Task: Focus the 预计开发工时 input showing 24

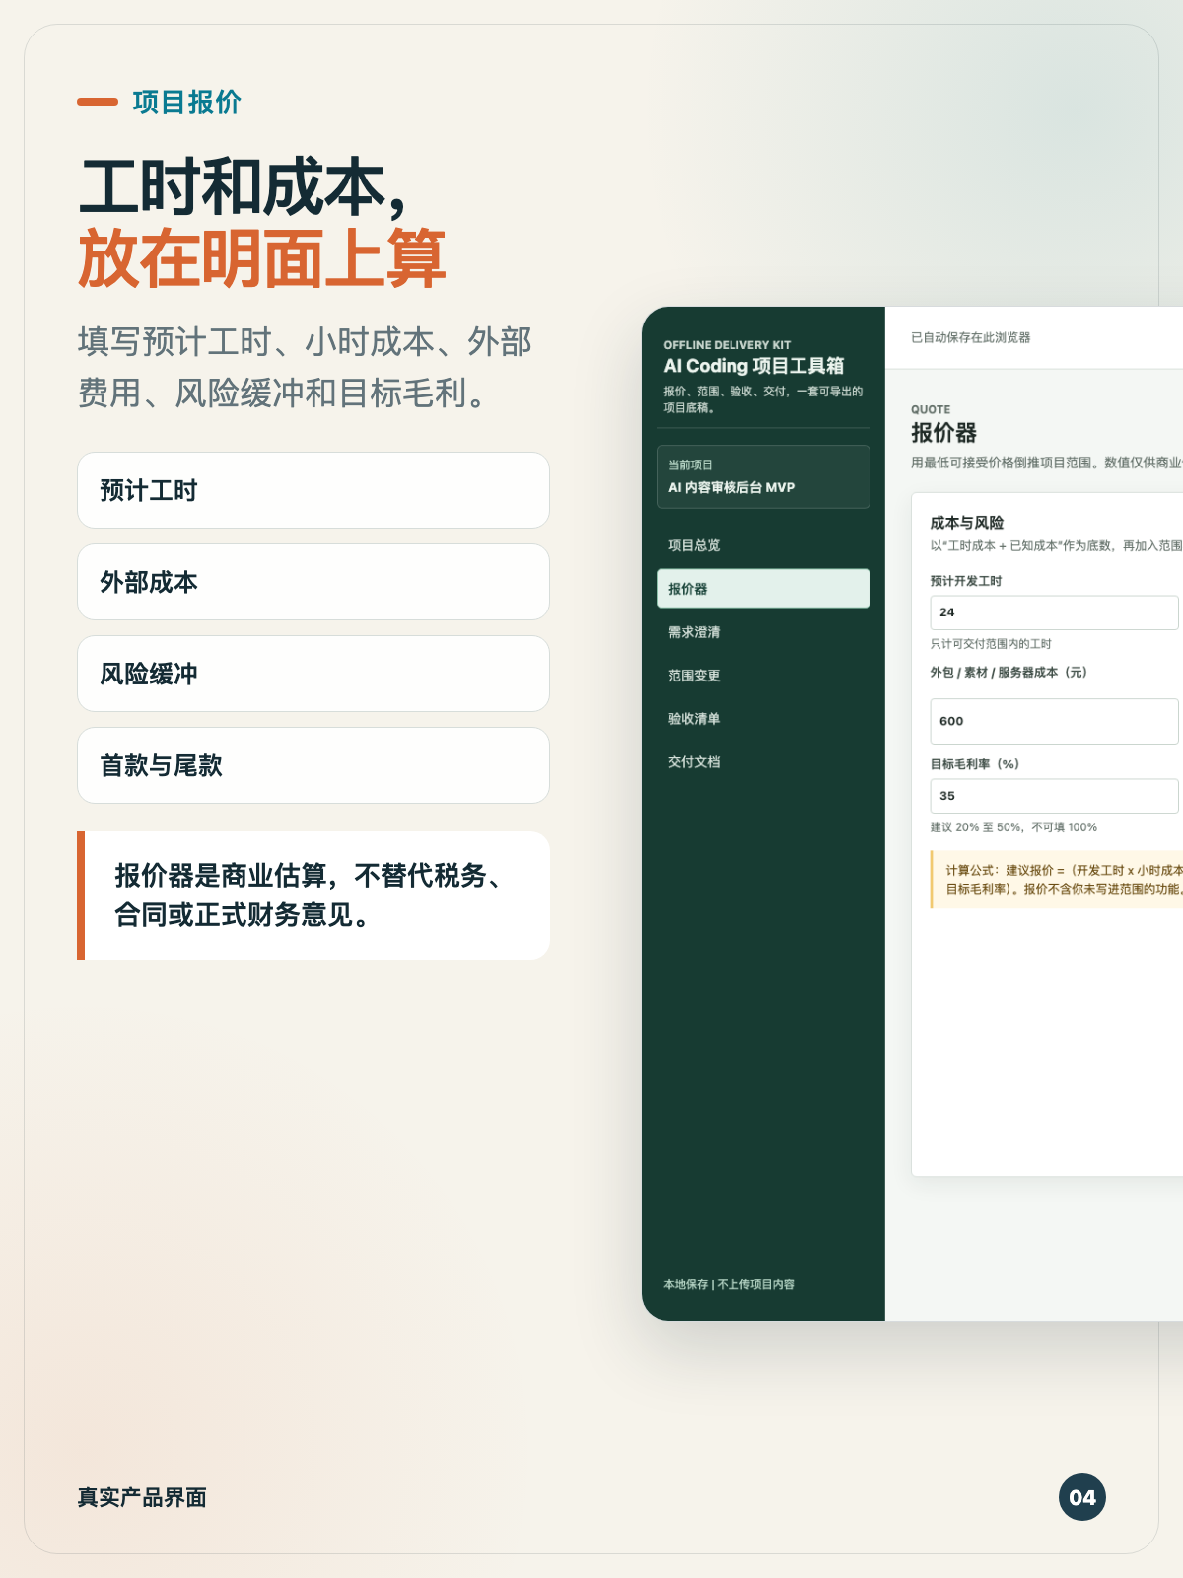Action: pos(1055,612)
